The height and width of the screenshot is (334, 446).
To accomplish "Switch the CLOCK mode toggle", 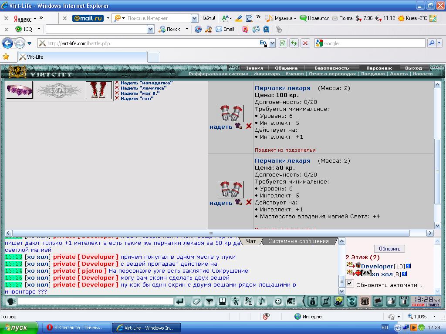I will click(x=418, y=305).
